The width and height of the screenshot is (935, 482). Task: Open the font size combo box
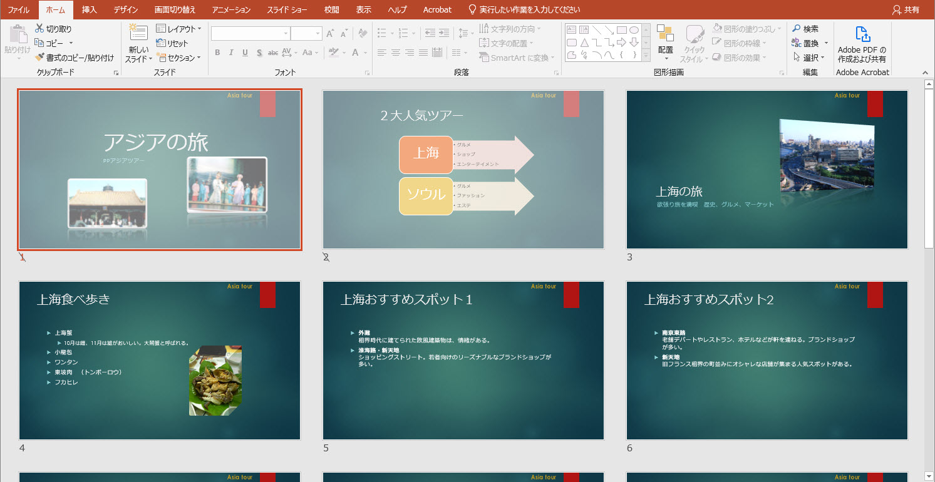(306, 34)
